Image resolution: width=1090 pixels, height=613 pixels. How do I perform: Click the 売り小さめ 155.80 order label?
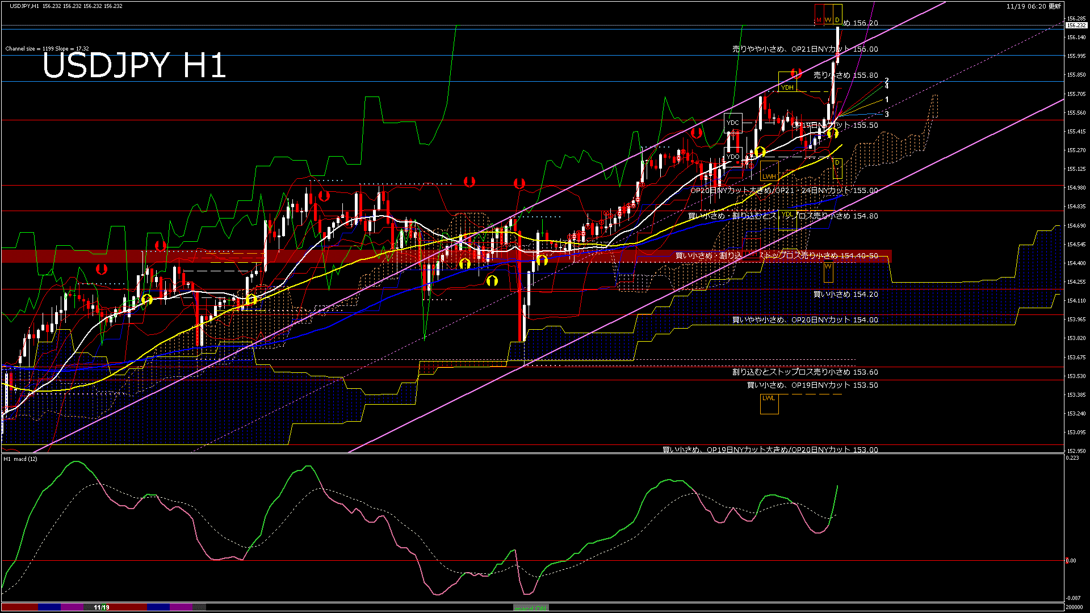(845, 75)
